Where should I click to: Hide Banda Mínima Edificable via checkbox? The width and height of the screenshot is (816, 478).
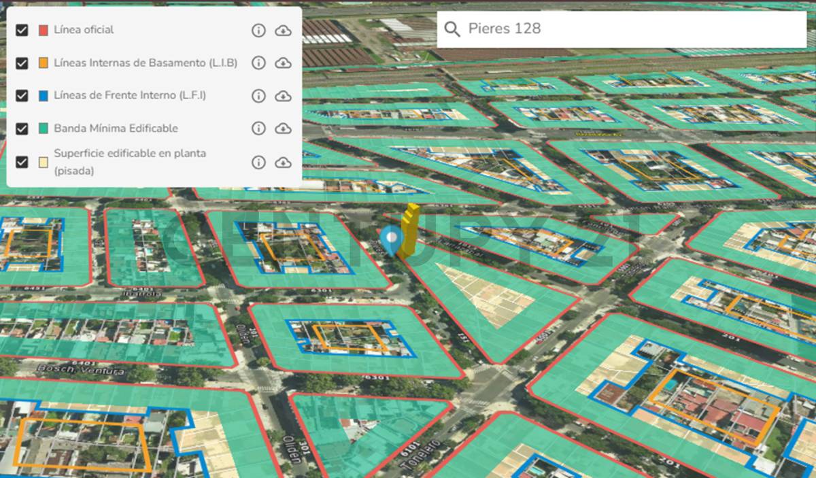click(x=22, y=129)
